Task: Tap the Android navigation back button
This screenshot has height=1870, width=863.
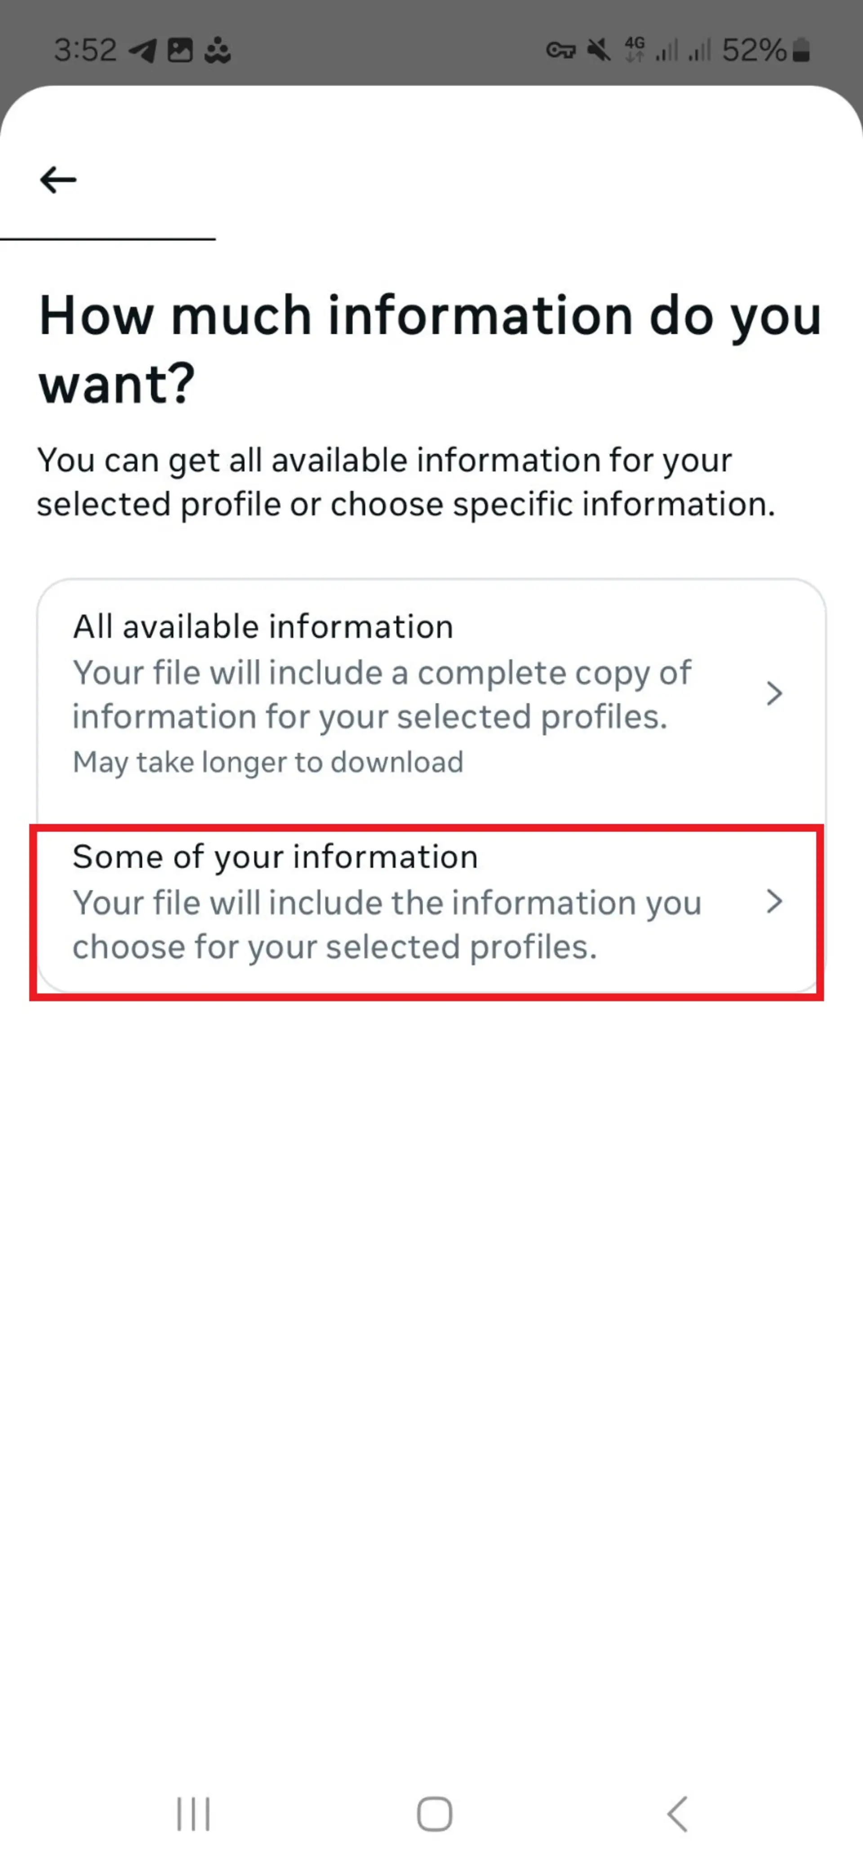Action: pos(676,1814)
